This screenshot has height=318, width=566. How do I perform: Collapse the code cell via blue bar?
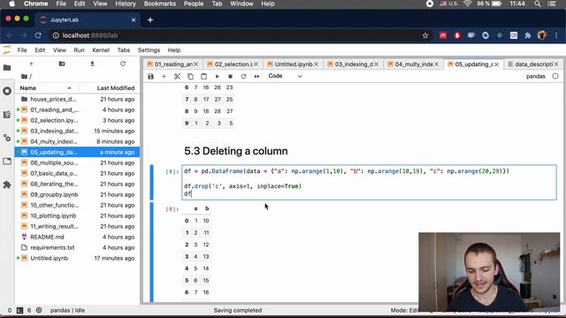click(152, 183)
